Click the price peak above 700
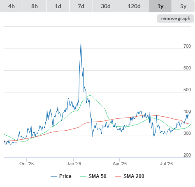Screen dimensions: 195x187 (81, 44)
